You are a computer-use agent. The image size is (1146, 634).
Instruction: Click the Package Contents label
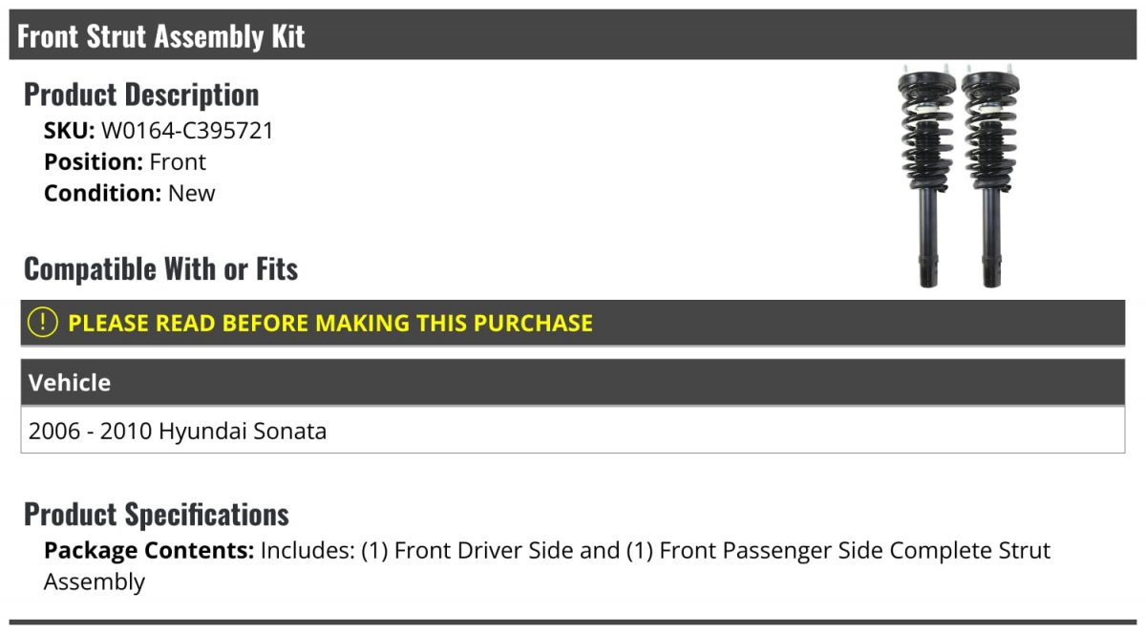[x=148, y=551]
